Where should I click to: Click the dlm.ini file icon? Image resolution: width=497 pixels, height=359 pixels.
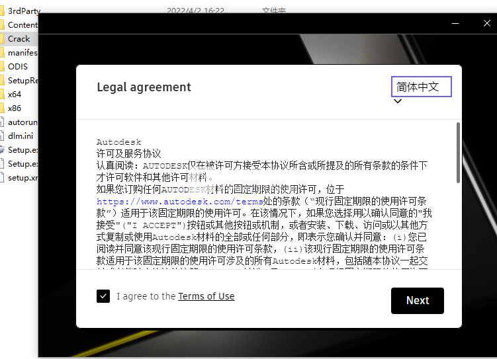pyautogui.click(x=2, y=136)
